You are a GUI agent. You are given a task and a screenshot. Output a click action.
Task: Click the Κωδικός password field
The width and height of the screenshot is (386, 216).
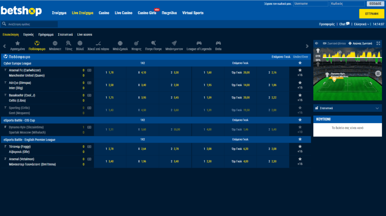[347, 4]
